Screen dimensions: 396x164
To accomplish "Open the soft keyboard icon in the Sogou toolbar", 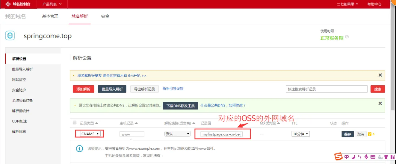I will (373, 157).
